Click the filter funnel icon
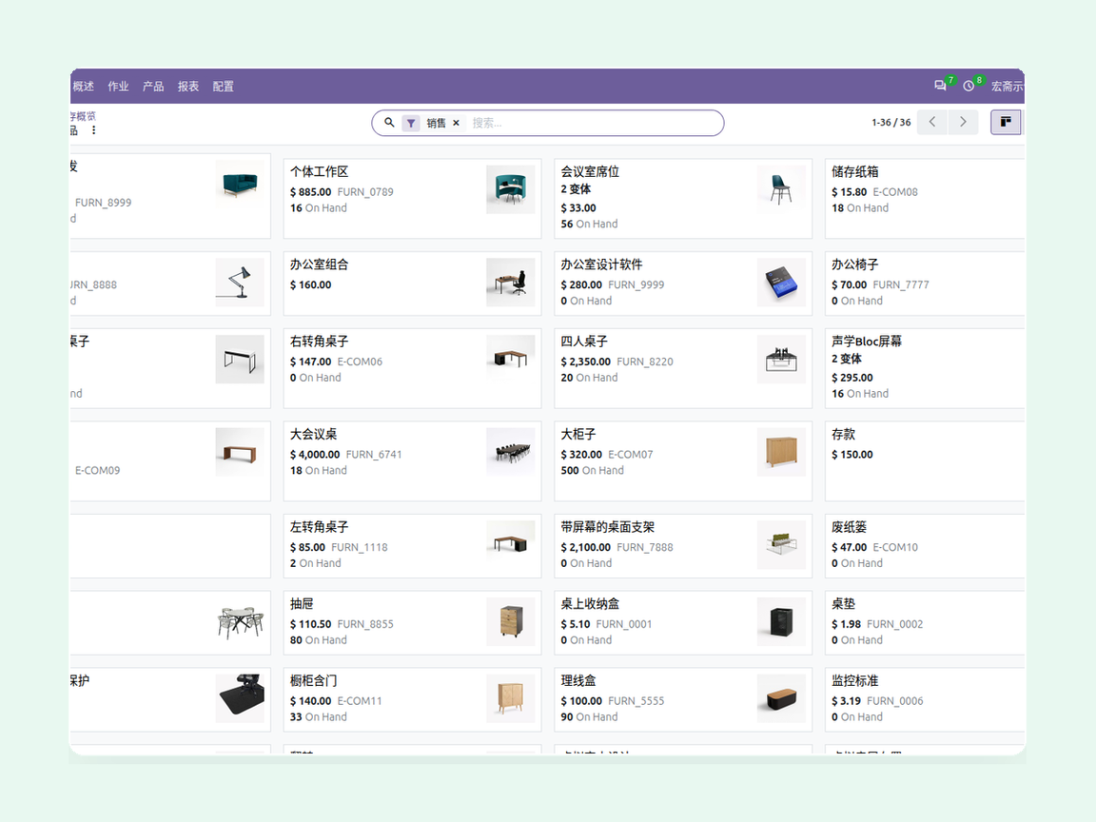The width and height of the screenshot is (1096, 822). tap(411, 123)
